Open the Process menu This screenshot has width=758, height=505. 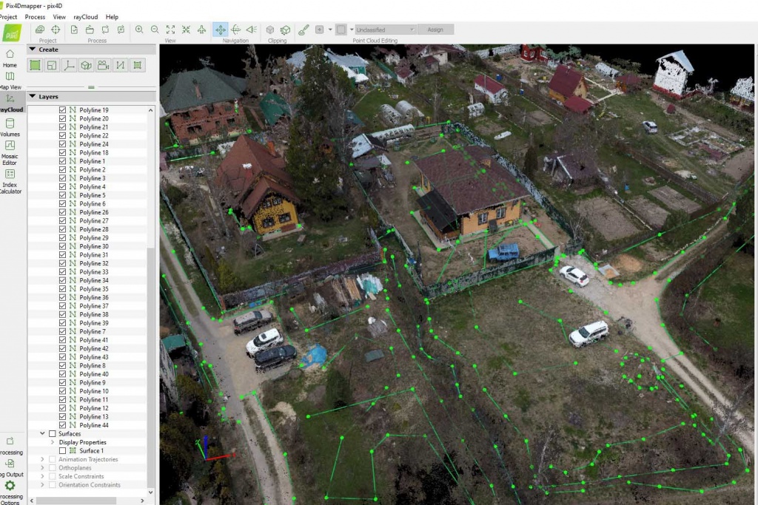[35, 16]
